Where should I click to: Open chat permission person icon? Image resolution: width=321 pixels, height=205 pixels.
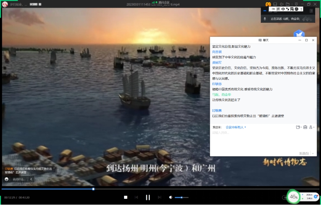click(311, 127)
